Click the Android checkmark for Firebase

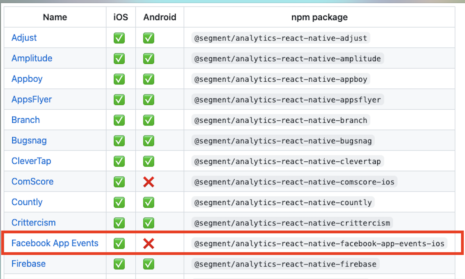click(148, 264)
